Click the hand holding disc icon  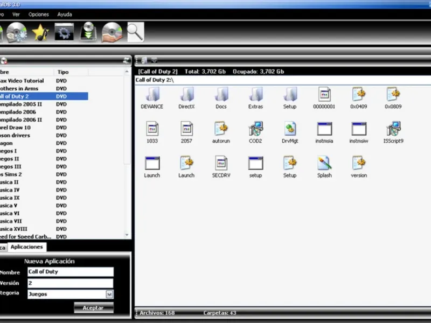pos(112,32)
